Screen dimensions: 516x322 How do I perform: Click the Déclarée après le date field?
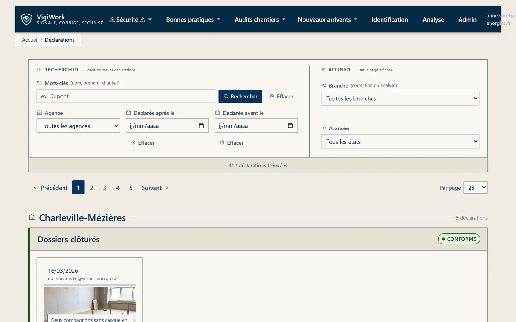pyautogui.click(x=167, y=126)
